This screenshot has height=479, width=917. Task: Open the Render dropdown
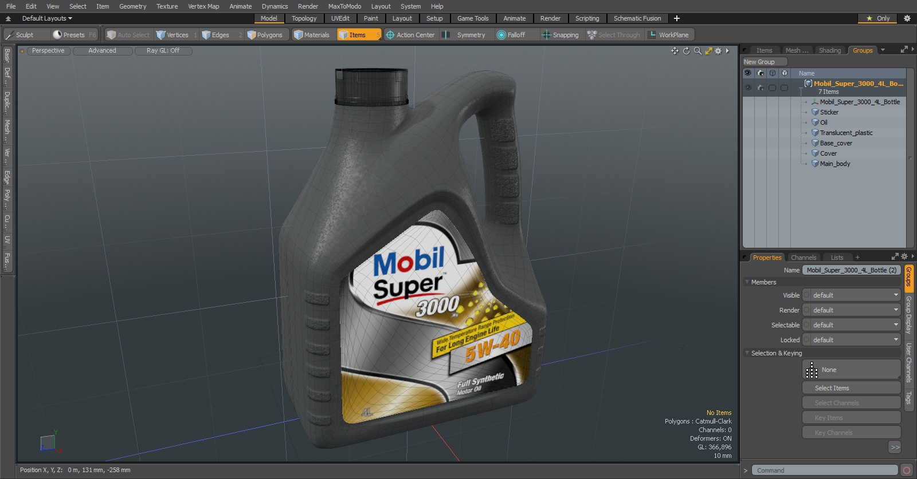click(852, 310)
